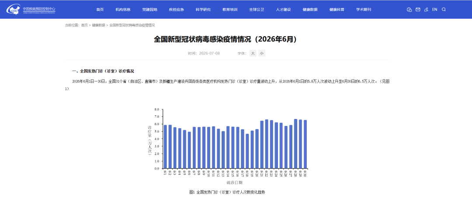The width and height of the screenshot is (472, 200).
Task: Enable accessibility mode via wheelchair icon
Action: [426, 10]
